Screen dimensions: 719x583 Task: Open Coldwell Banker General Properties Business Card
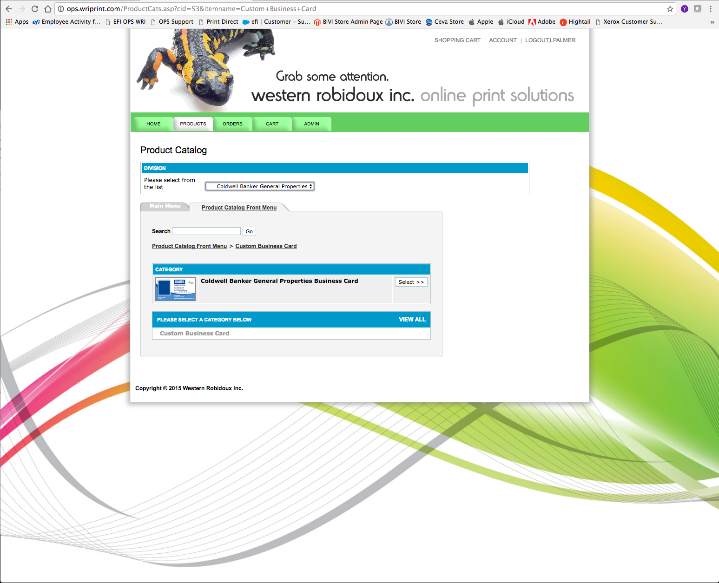click(279, 281)
